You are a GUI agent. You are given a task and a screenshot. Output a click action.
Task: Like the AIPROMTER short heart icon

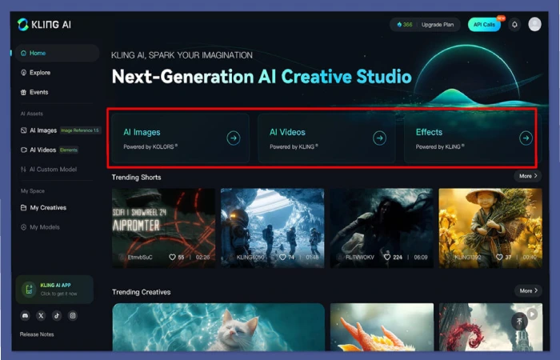pyautogui.click(x=172, y=257)
